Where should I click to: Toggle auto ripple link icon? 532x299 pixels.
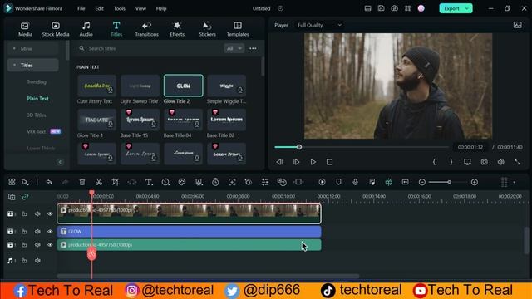click(25, 197)
